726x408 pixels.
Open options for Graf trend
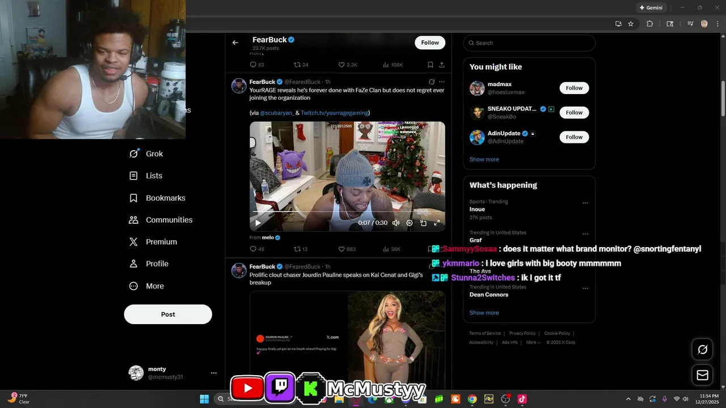[x=585, y=234]
